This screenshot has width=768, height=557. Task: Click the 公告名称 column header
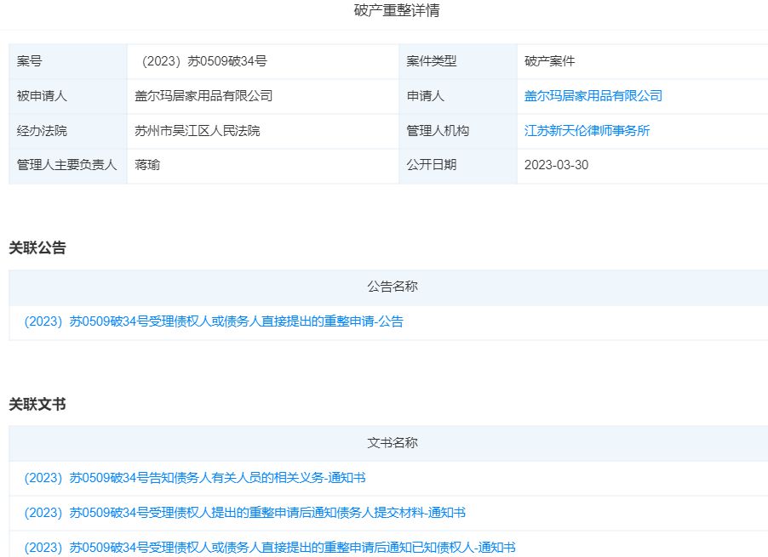[x=393, y=287]
